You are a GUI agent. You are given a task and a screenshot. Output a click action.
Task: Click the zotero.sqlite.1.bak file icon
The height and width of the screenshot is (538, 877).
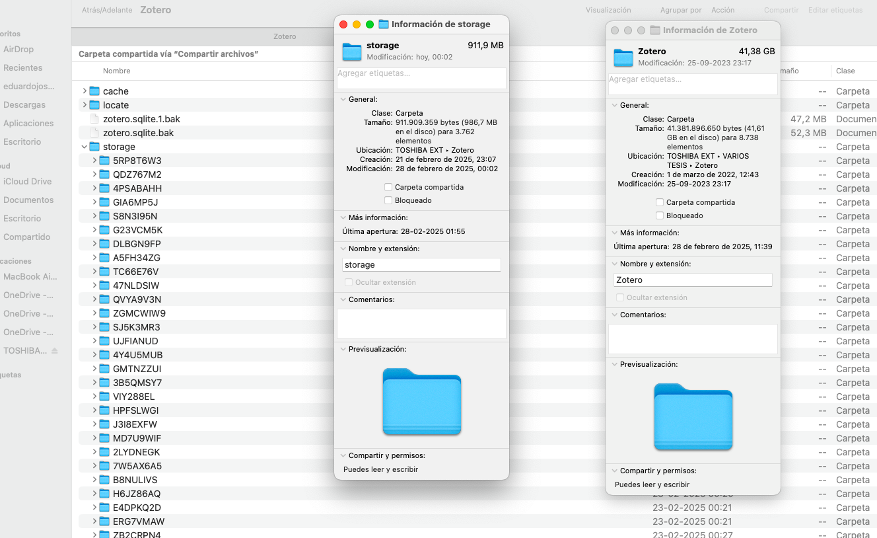point(94,119)
